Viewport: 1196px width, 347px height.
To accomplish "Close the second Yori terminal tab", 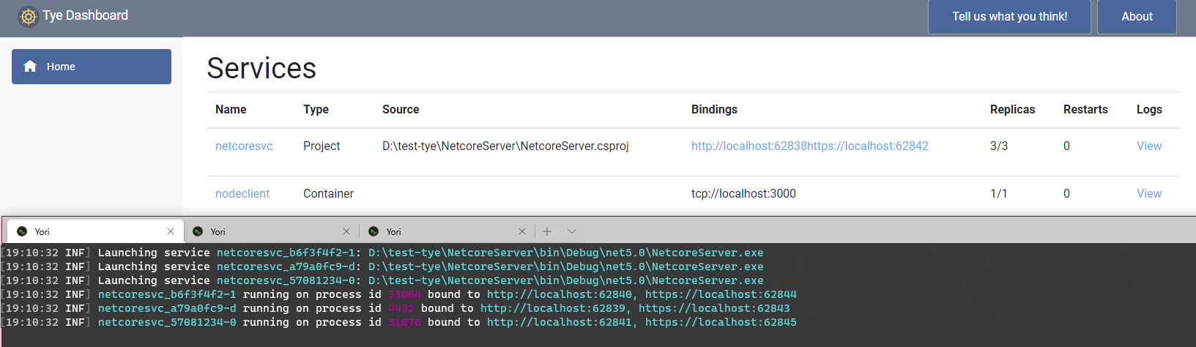I will (x=346, y=231).
